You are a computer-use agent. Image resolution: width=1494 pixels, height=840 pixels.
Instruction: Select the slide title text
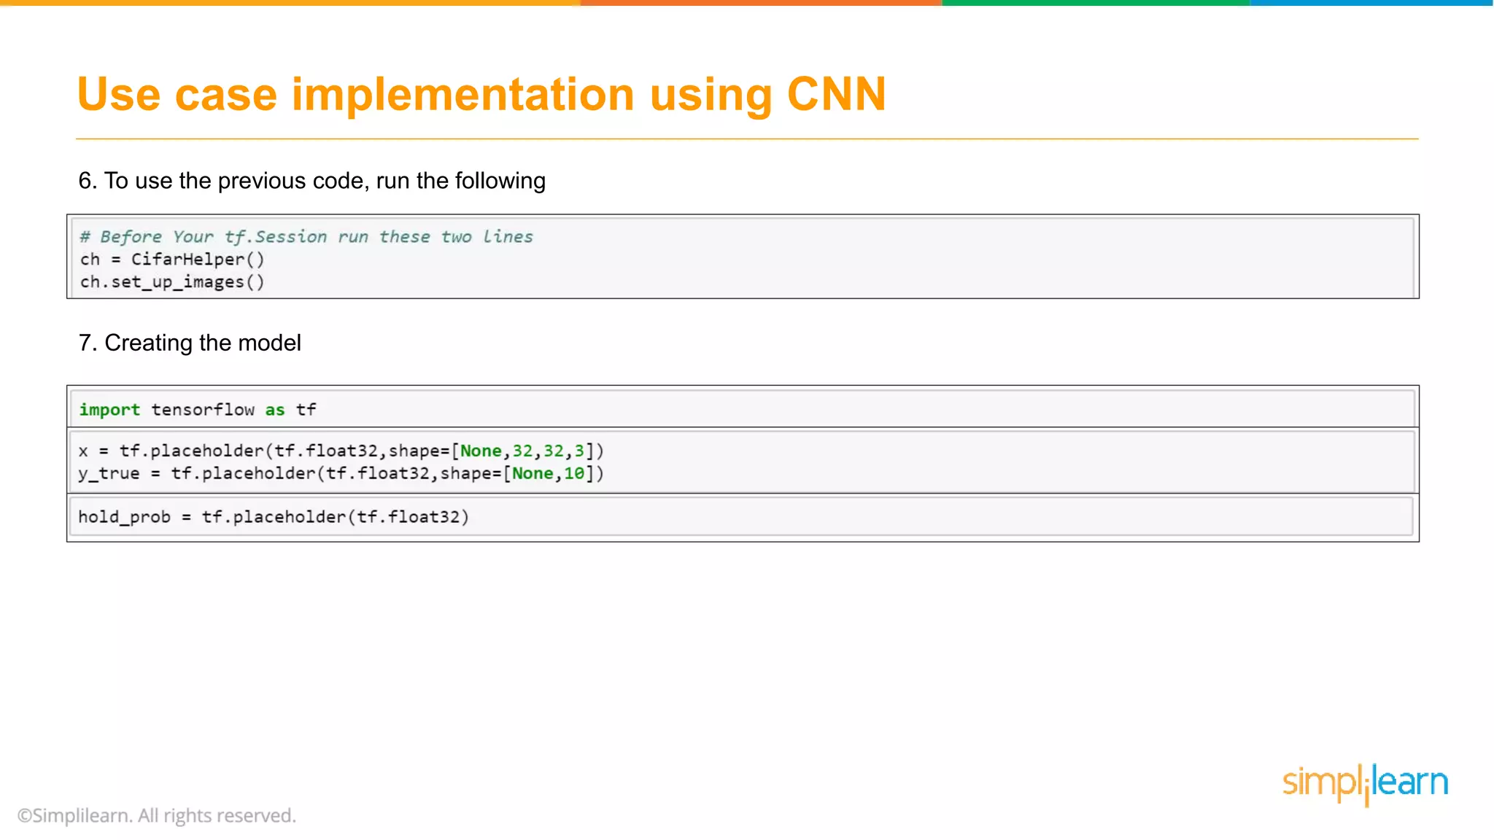click(481, 93)
